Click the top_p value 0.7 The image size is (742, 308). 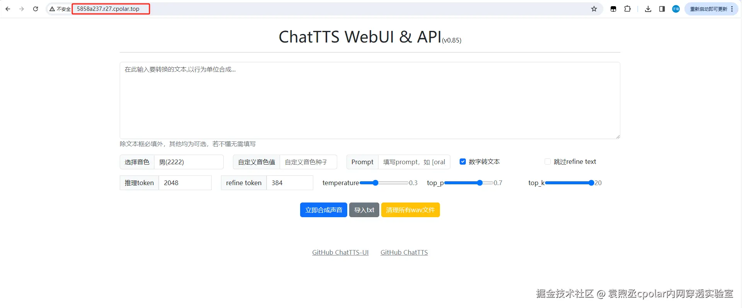tap(498, 183)
